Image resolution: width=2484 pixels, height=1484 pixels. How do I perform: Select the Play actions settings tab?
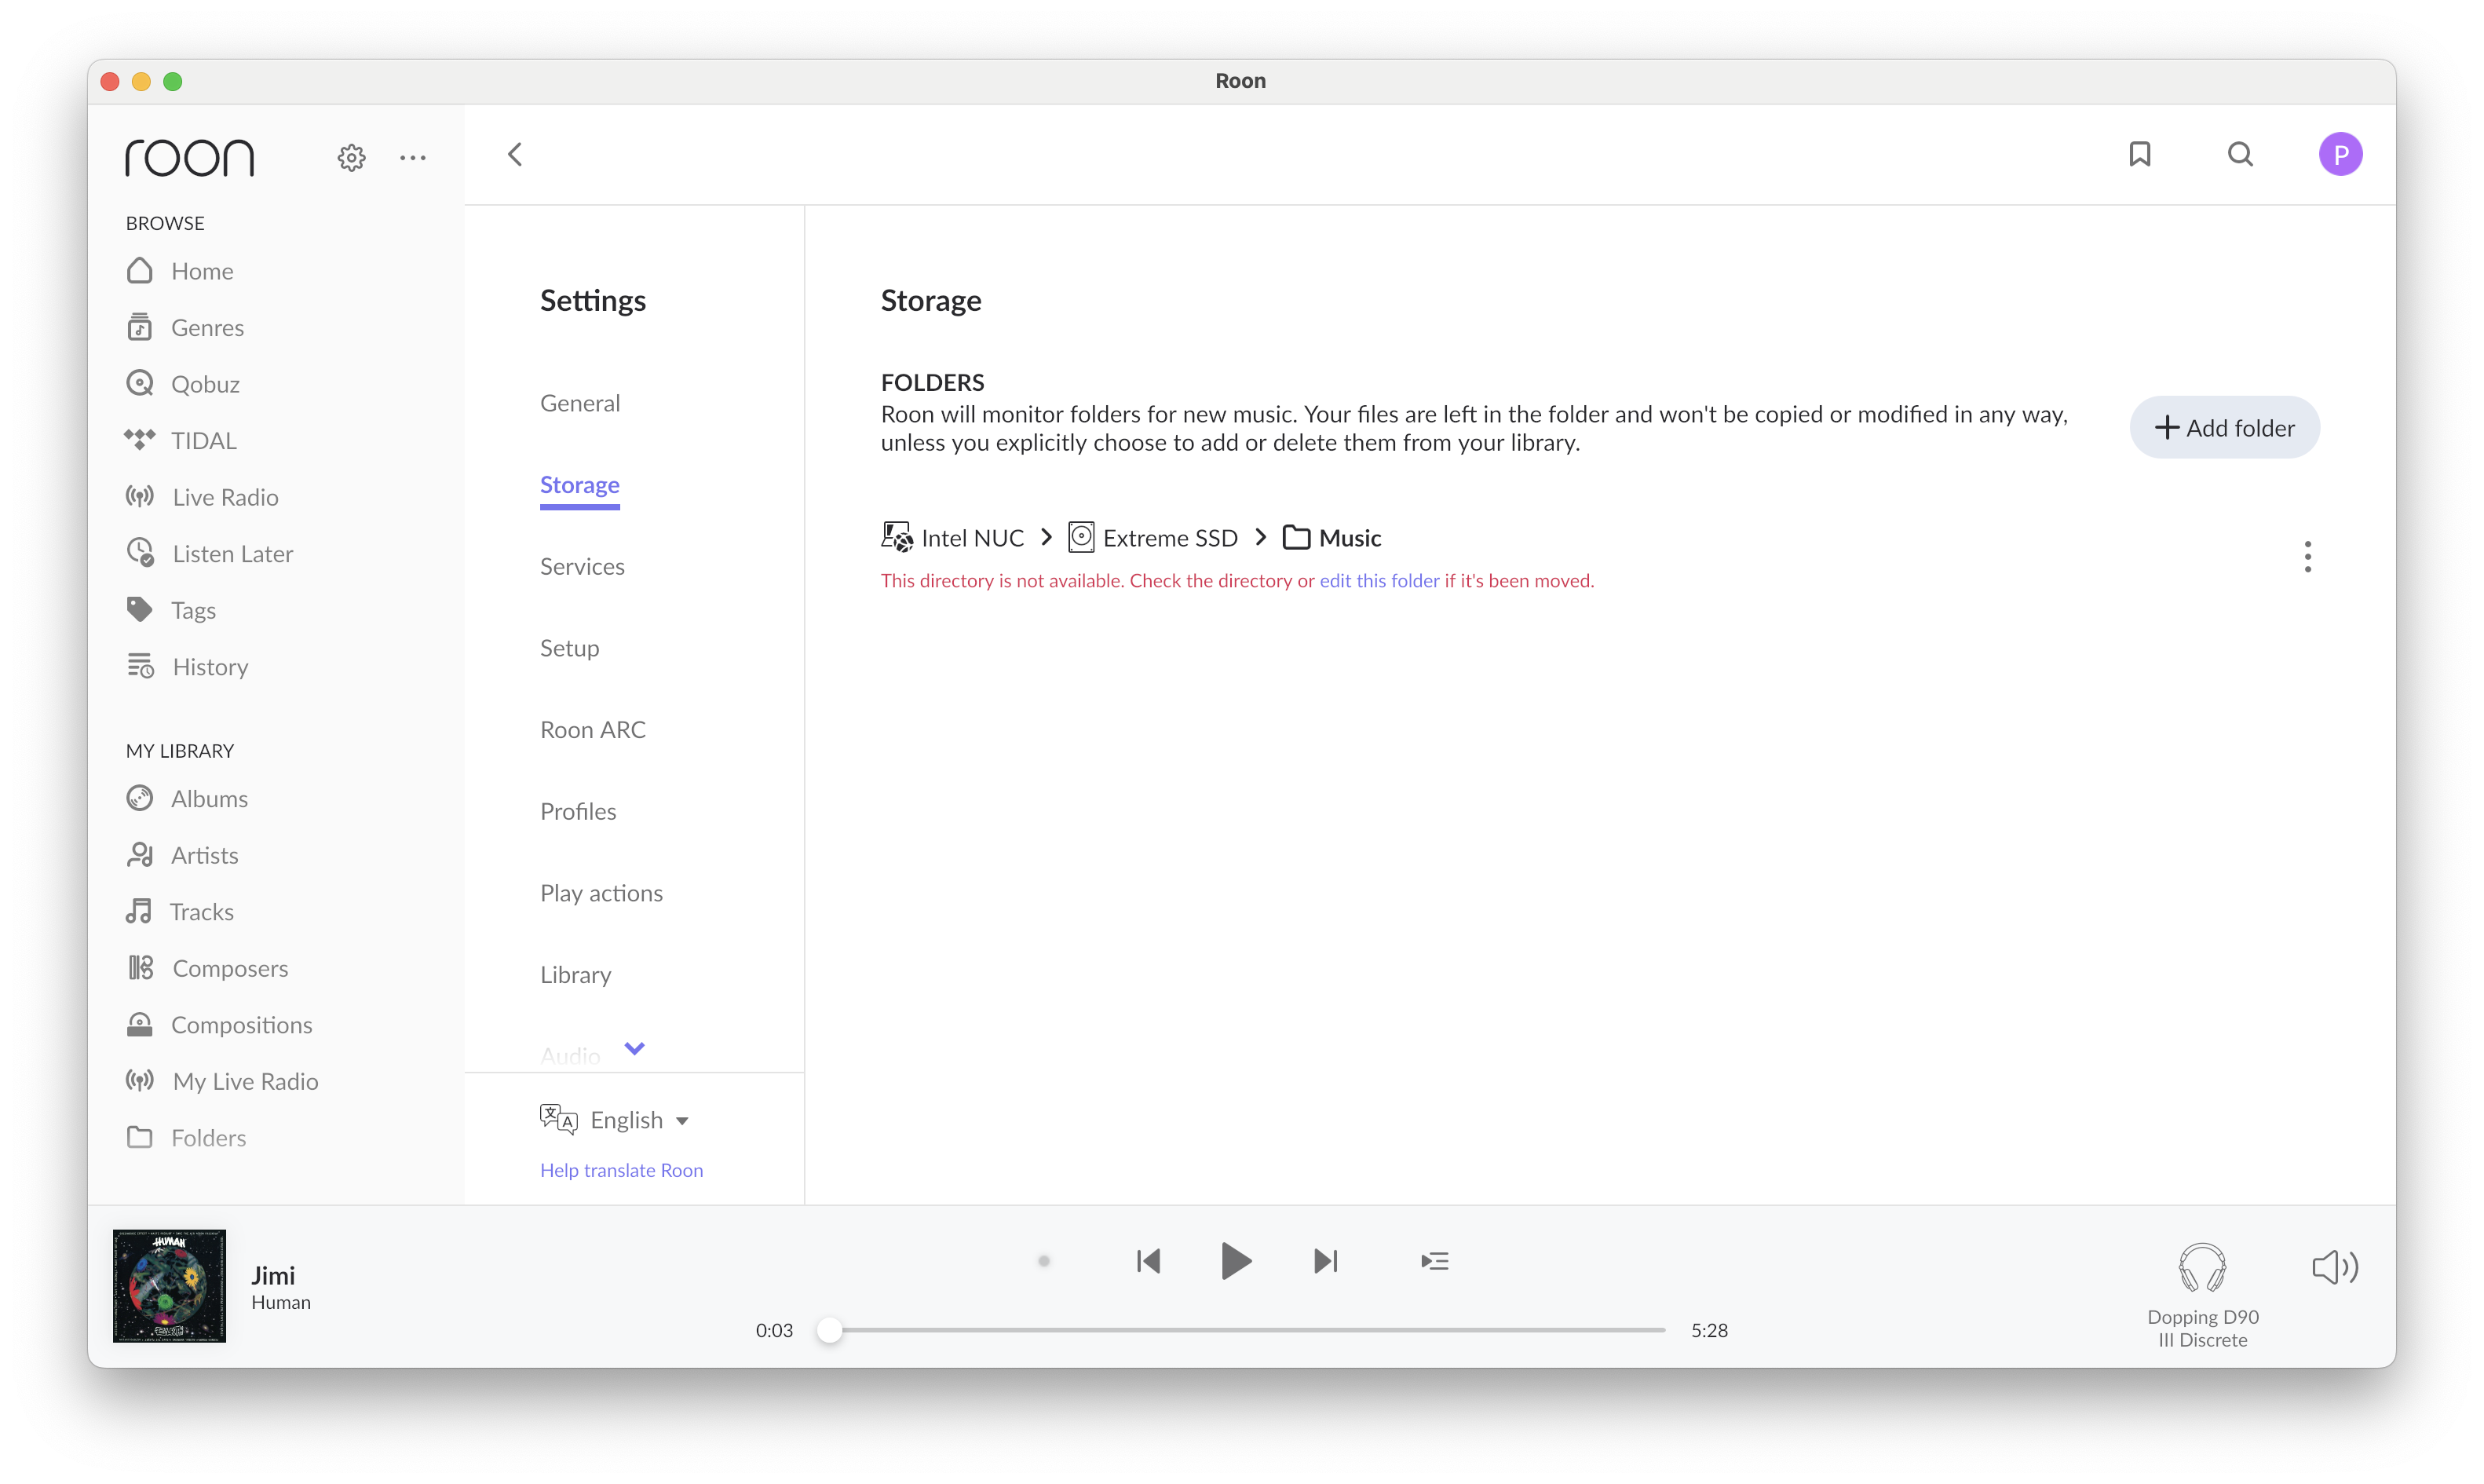[x=601, y=893]
